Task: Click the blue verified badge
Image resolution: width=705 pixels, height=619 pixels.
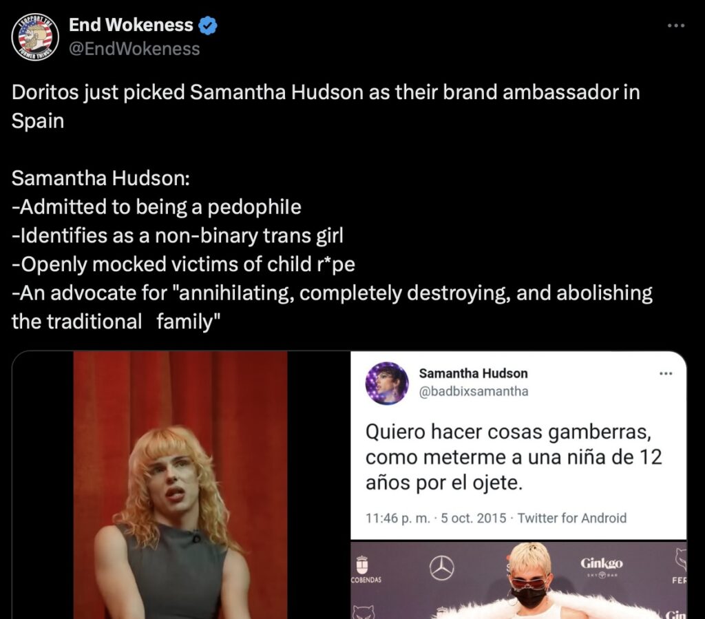Action: coord(208,25)
